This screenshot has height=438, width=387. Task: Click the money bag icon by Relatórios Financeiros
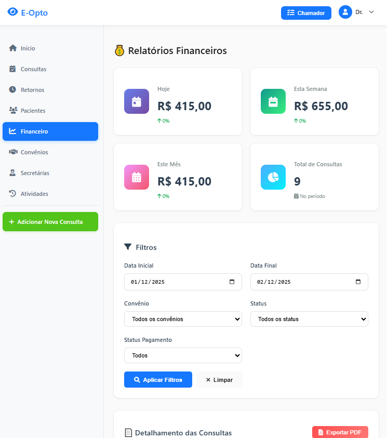pyautogui.click(x=119, y=50)
